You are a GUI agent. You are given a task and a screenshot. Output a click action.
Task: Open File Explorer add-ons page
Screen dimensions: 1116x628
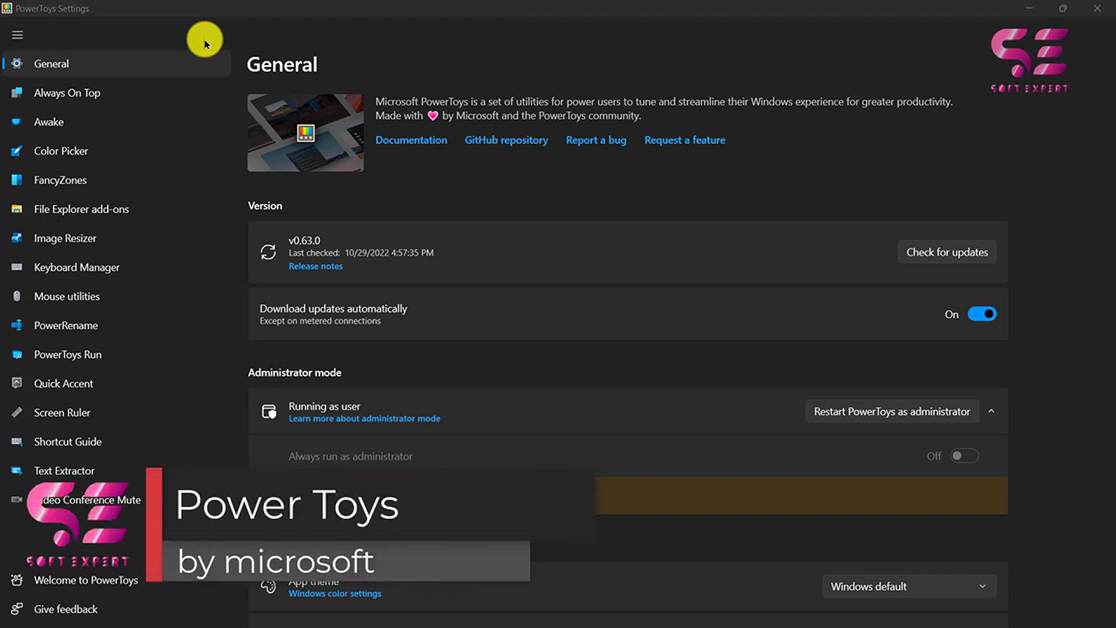pyautogui.click(x=117, y=209)
